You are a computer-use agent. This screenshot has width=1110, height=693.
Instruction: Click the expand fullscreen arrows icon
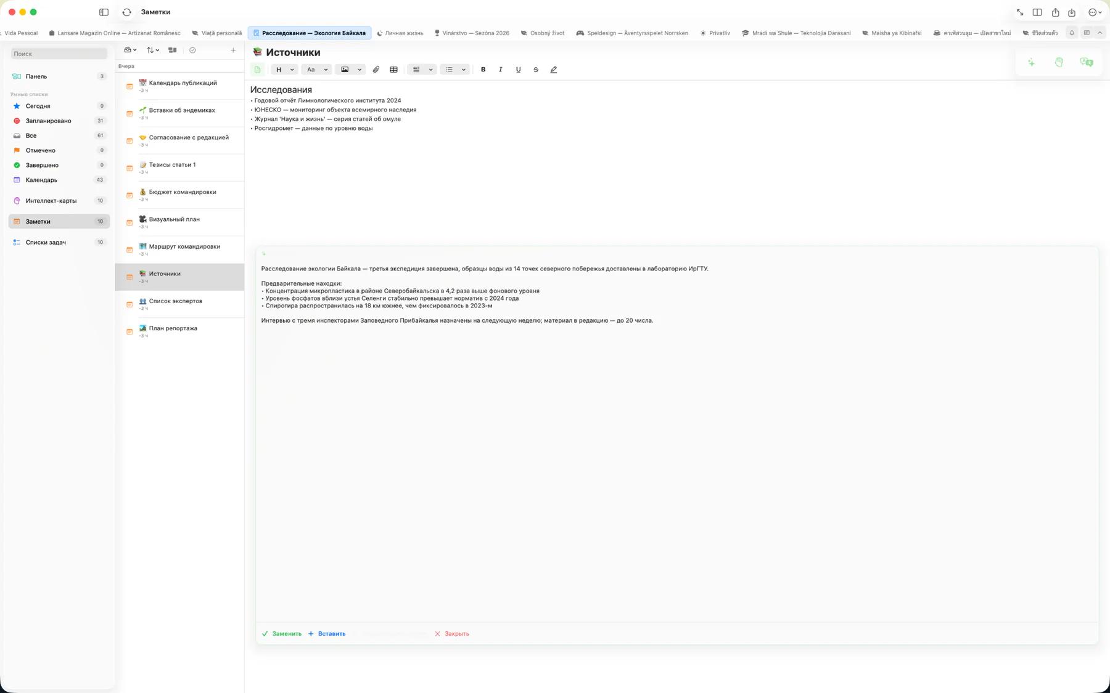[x=1020, y=12]
